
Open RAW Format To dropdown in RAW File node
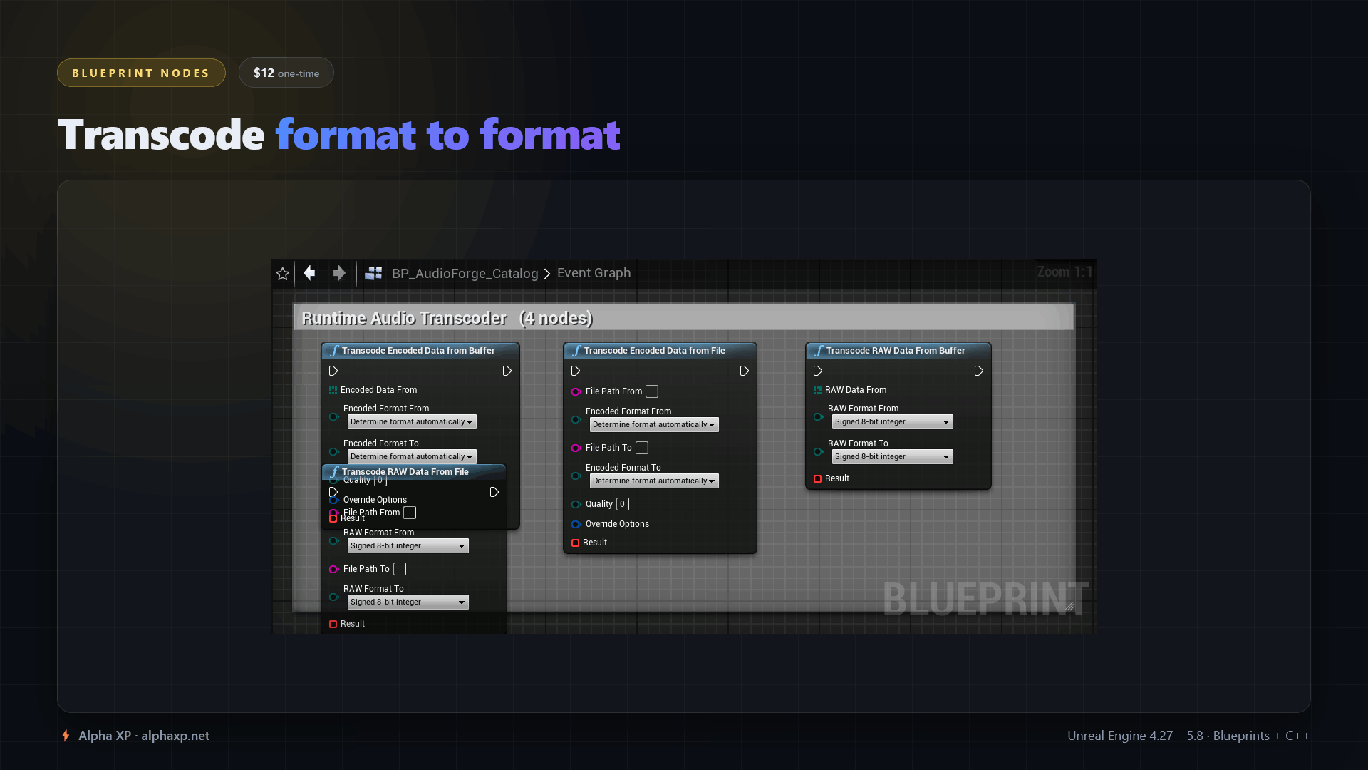(408, 602)
